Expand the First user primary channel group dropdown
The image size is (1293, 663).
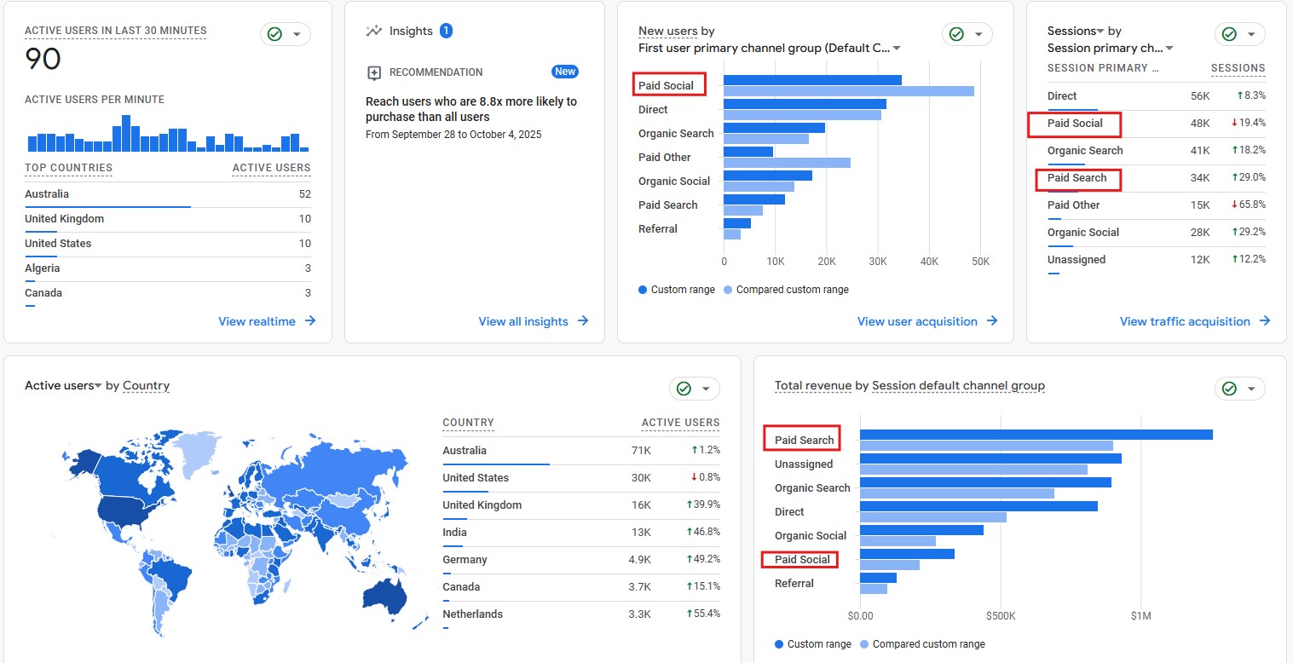pyautogui.click(x=897, y=49)
